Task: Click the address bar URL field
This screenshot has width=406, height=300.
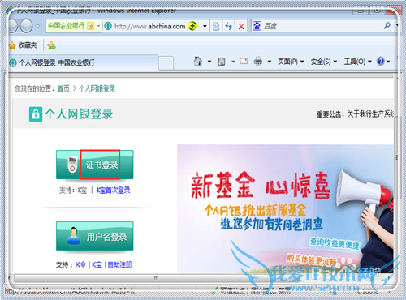Action: 149,26
